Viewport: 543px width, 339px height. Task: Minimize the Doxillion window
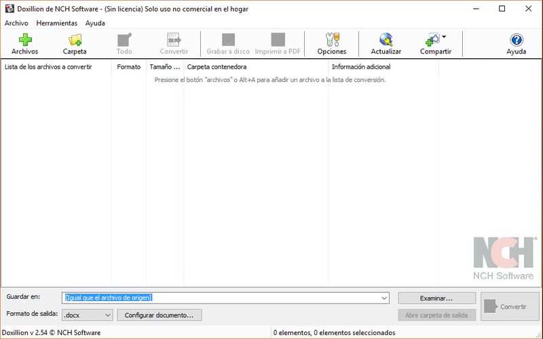click(476, 9)
